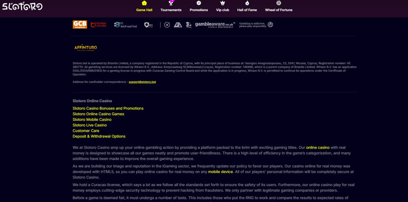Click the McAfee Secure badge
The image size is (408, 202).
pyautogui.click(x=98, y=25)
